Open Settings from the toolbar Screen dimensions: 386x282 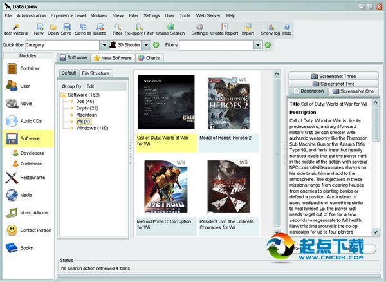(x=199, y=30)
